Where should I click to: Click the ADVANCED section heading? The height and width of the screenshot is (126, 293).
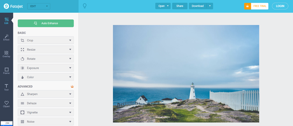click(x=25, y=87)
